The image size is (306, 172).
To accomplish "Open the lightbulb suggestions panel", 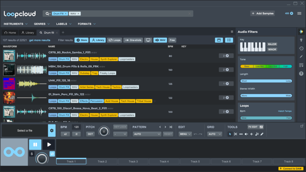I will point(301,40).
